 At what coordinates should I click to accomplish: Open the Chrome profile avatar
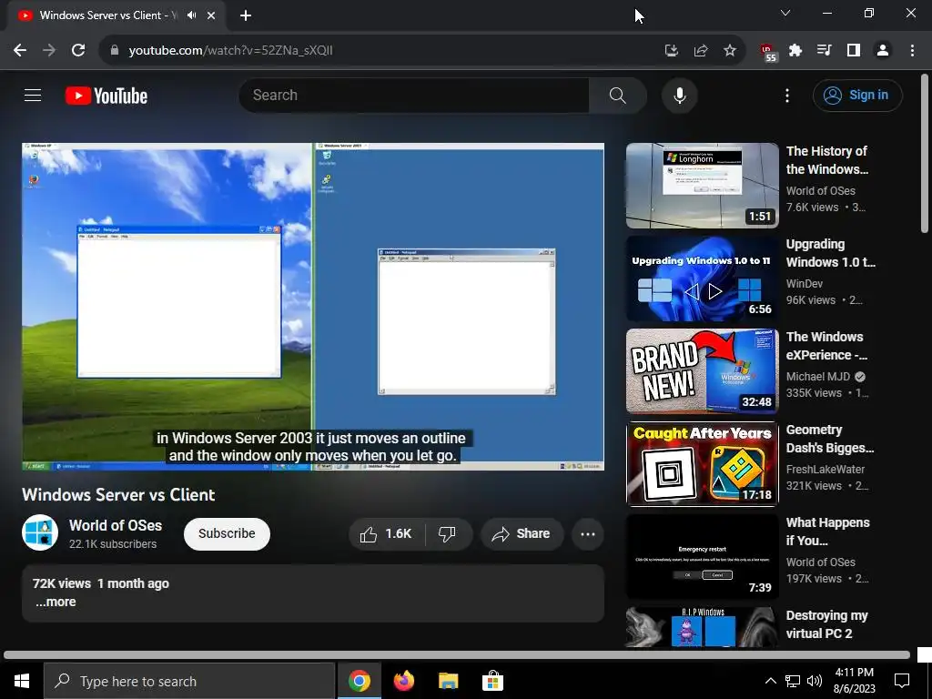point(883,51)
